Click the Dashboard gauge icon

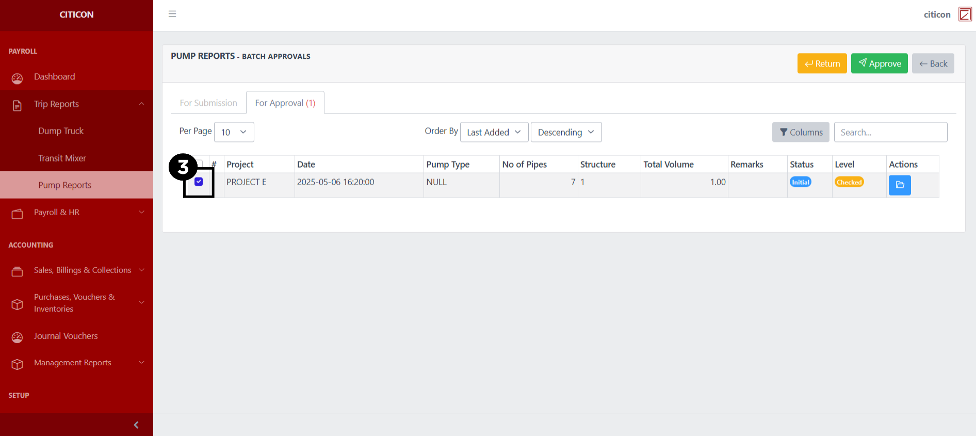pyautogui.click(x=18, y=78)
